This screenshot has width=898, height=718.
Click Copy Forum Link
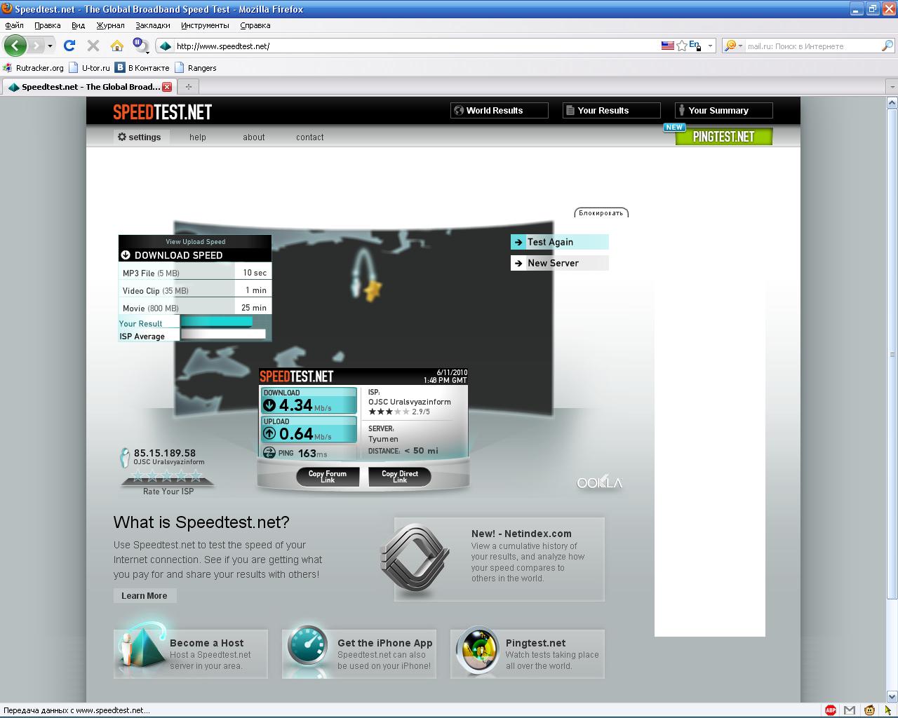(x=328, y=477)
